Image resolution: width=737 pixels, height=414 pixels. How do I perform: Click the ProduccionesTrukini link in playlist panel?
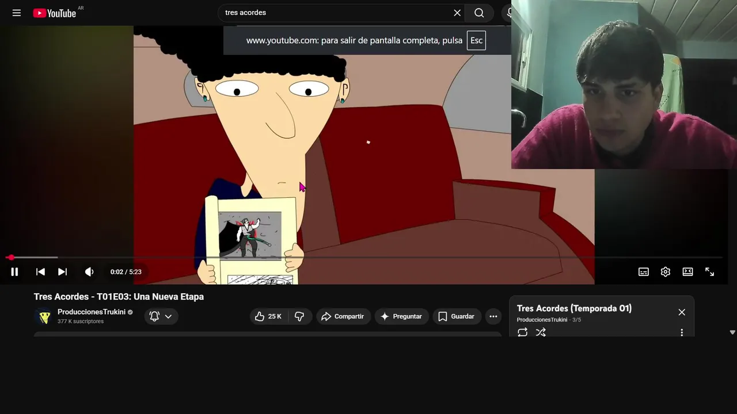point(542,320)
